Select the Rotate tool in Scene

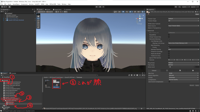pos(38,21)
